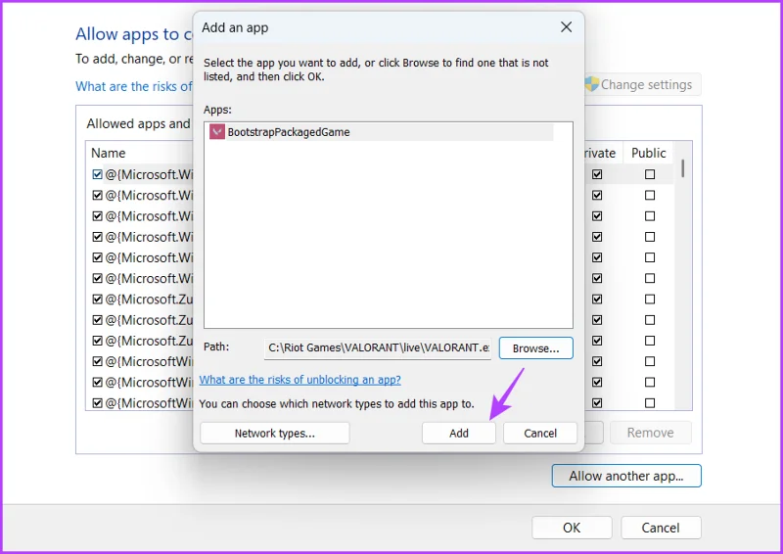Sort the list by the Name column header

pos(108,153)
